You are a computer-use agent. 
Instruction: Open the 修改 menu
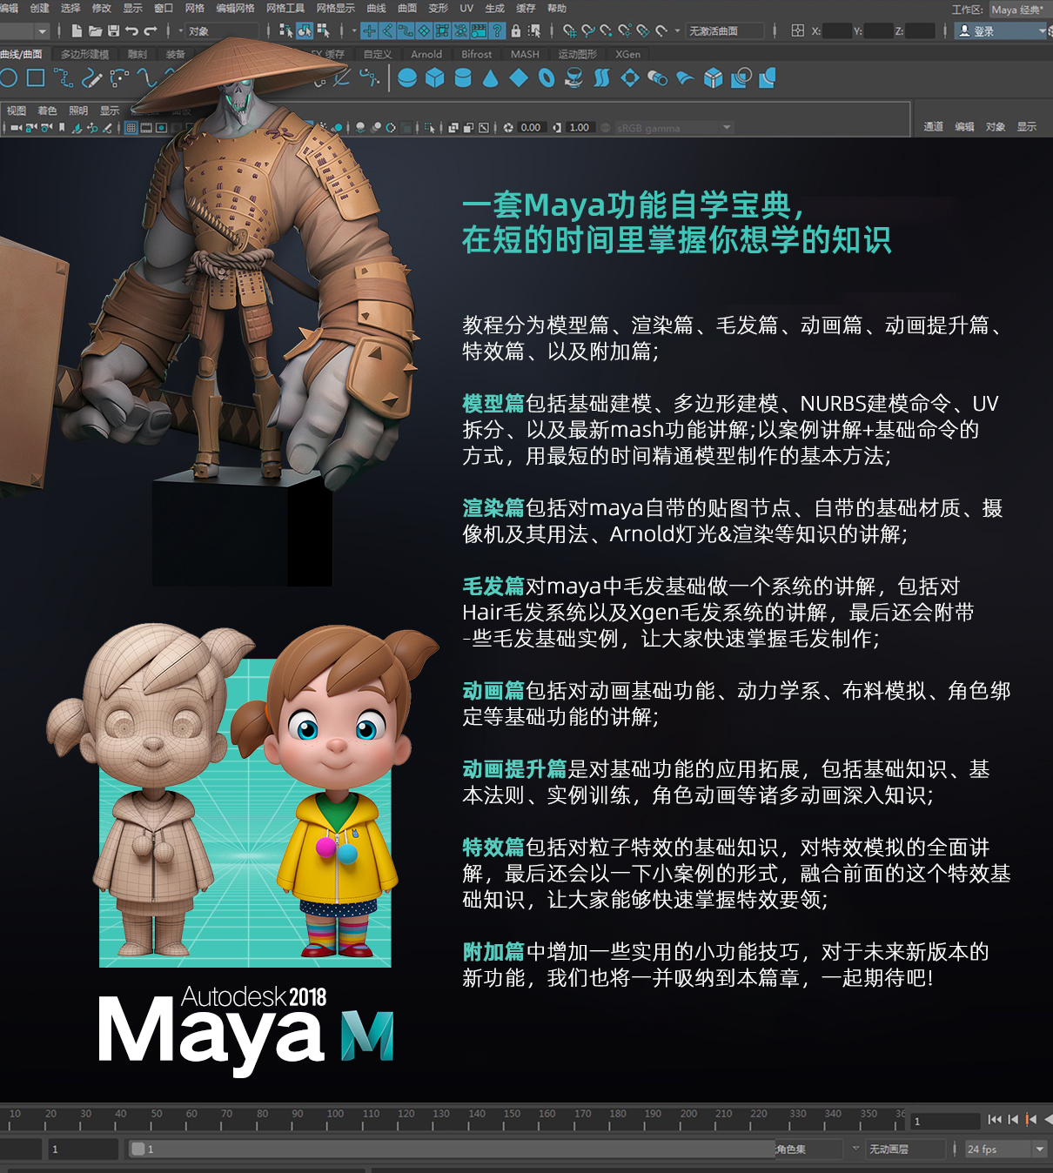click(102, 9)
